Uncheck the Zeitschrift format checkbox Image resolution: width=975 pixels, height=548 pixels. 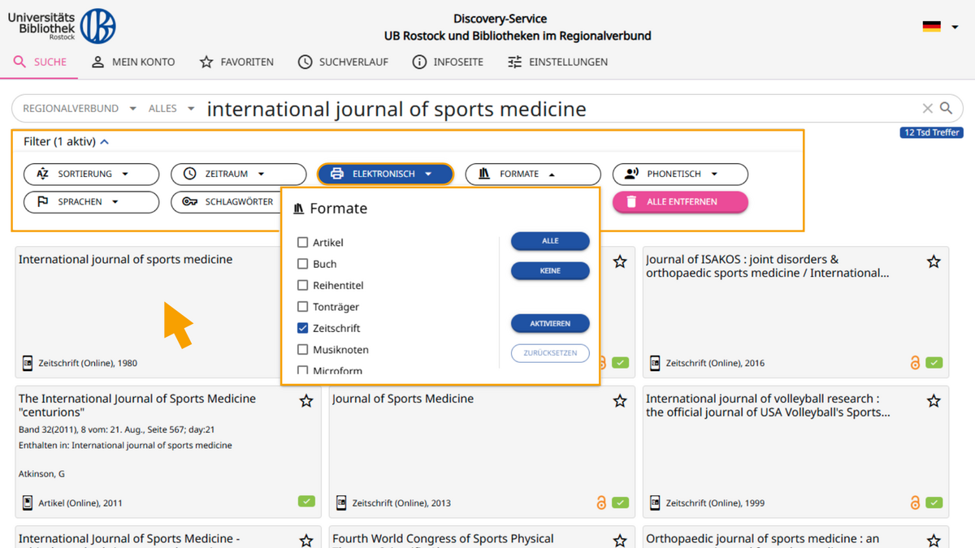[303, 328]
